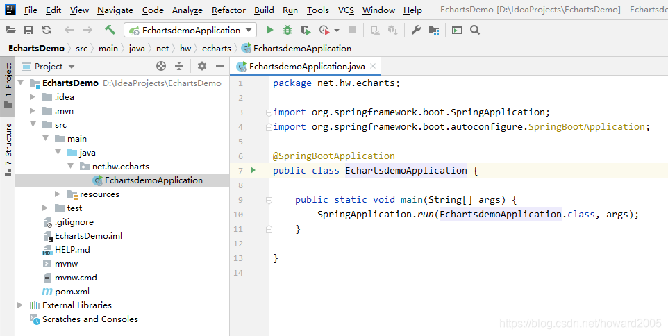The width and height of the screenshot is (668, 336).
Task: Click the green Run button in toolbar
Action: (269, 30)
